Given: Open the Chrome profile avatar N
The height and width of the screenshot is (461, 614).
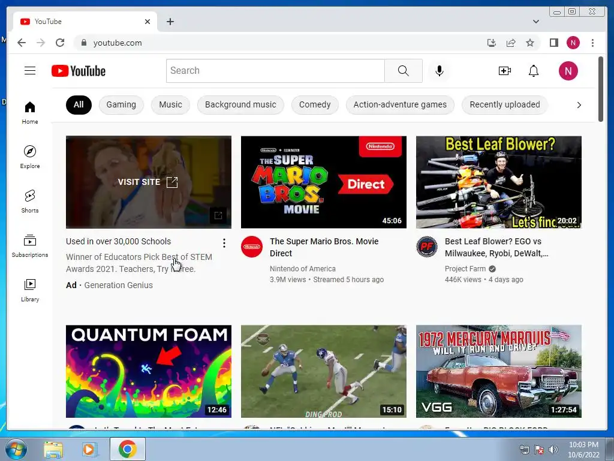Looking at the screenshot, I should pos(573,43).
